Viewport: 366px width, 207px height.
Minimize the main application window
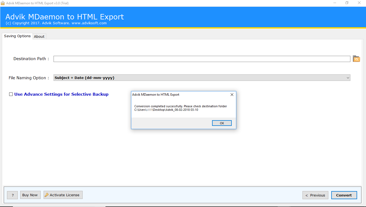pyautogui.click(x=335, y=3)
